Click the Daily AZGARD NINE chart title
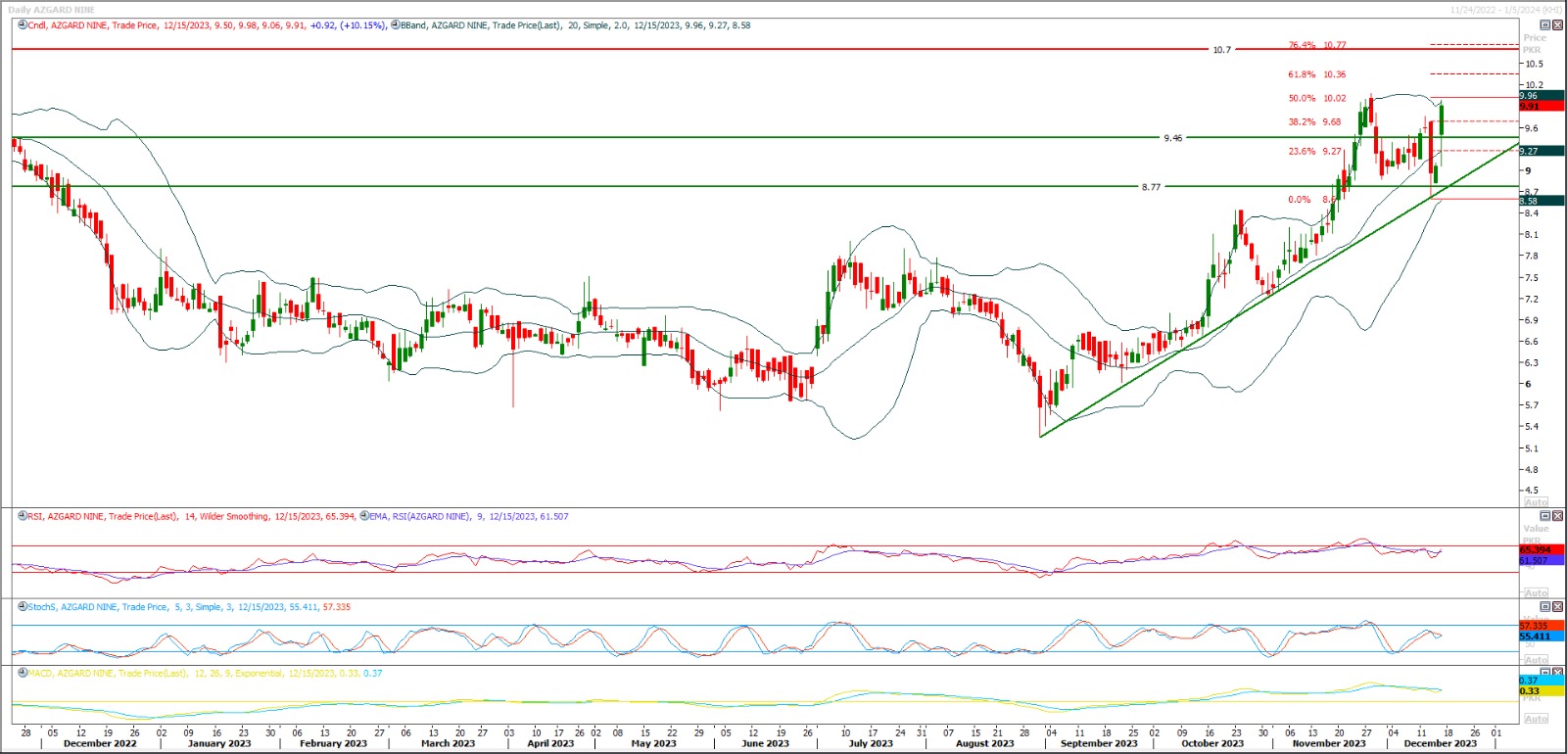 (x=51, y=10)
